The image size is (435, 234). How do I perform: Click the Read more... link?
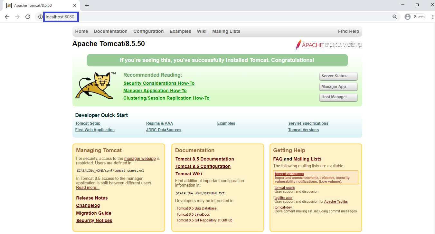88,188
